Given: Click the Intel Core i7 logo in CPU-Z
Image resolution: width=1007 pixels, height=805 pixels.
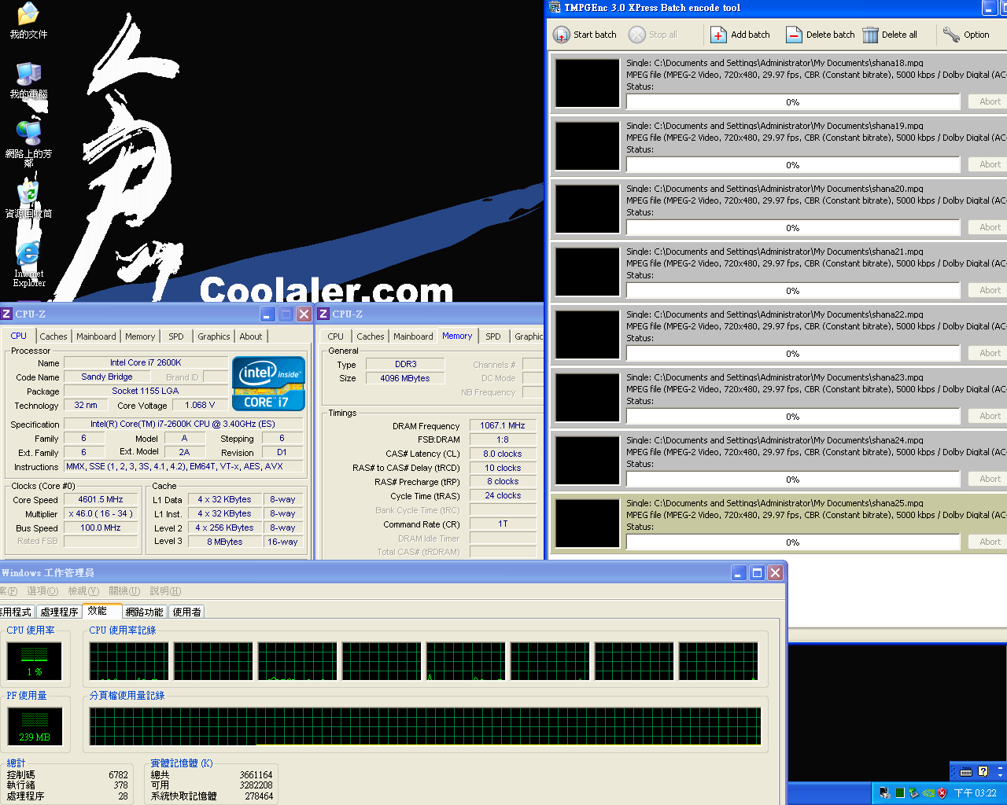Looking at the screenshot, I should 268,383.
